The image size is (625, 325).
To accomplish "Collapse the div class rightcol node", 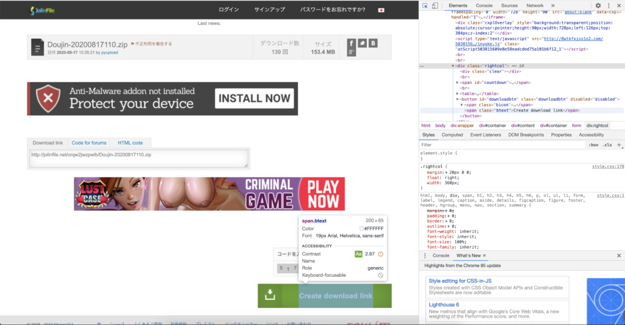I will (x=453, y=66).
